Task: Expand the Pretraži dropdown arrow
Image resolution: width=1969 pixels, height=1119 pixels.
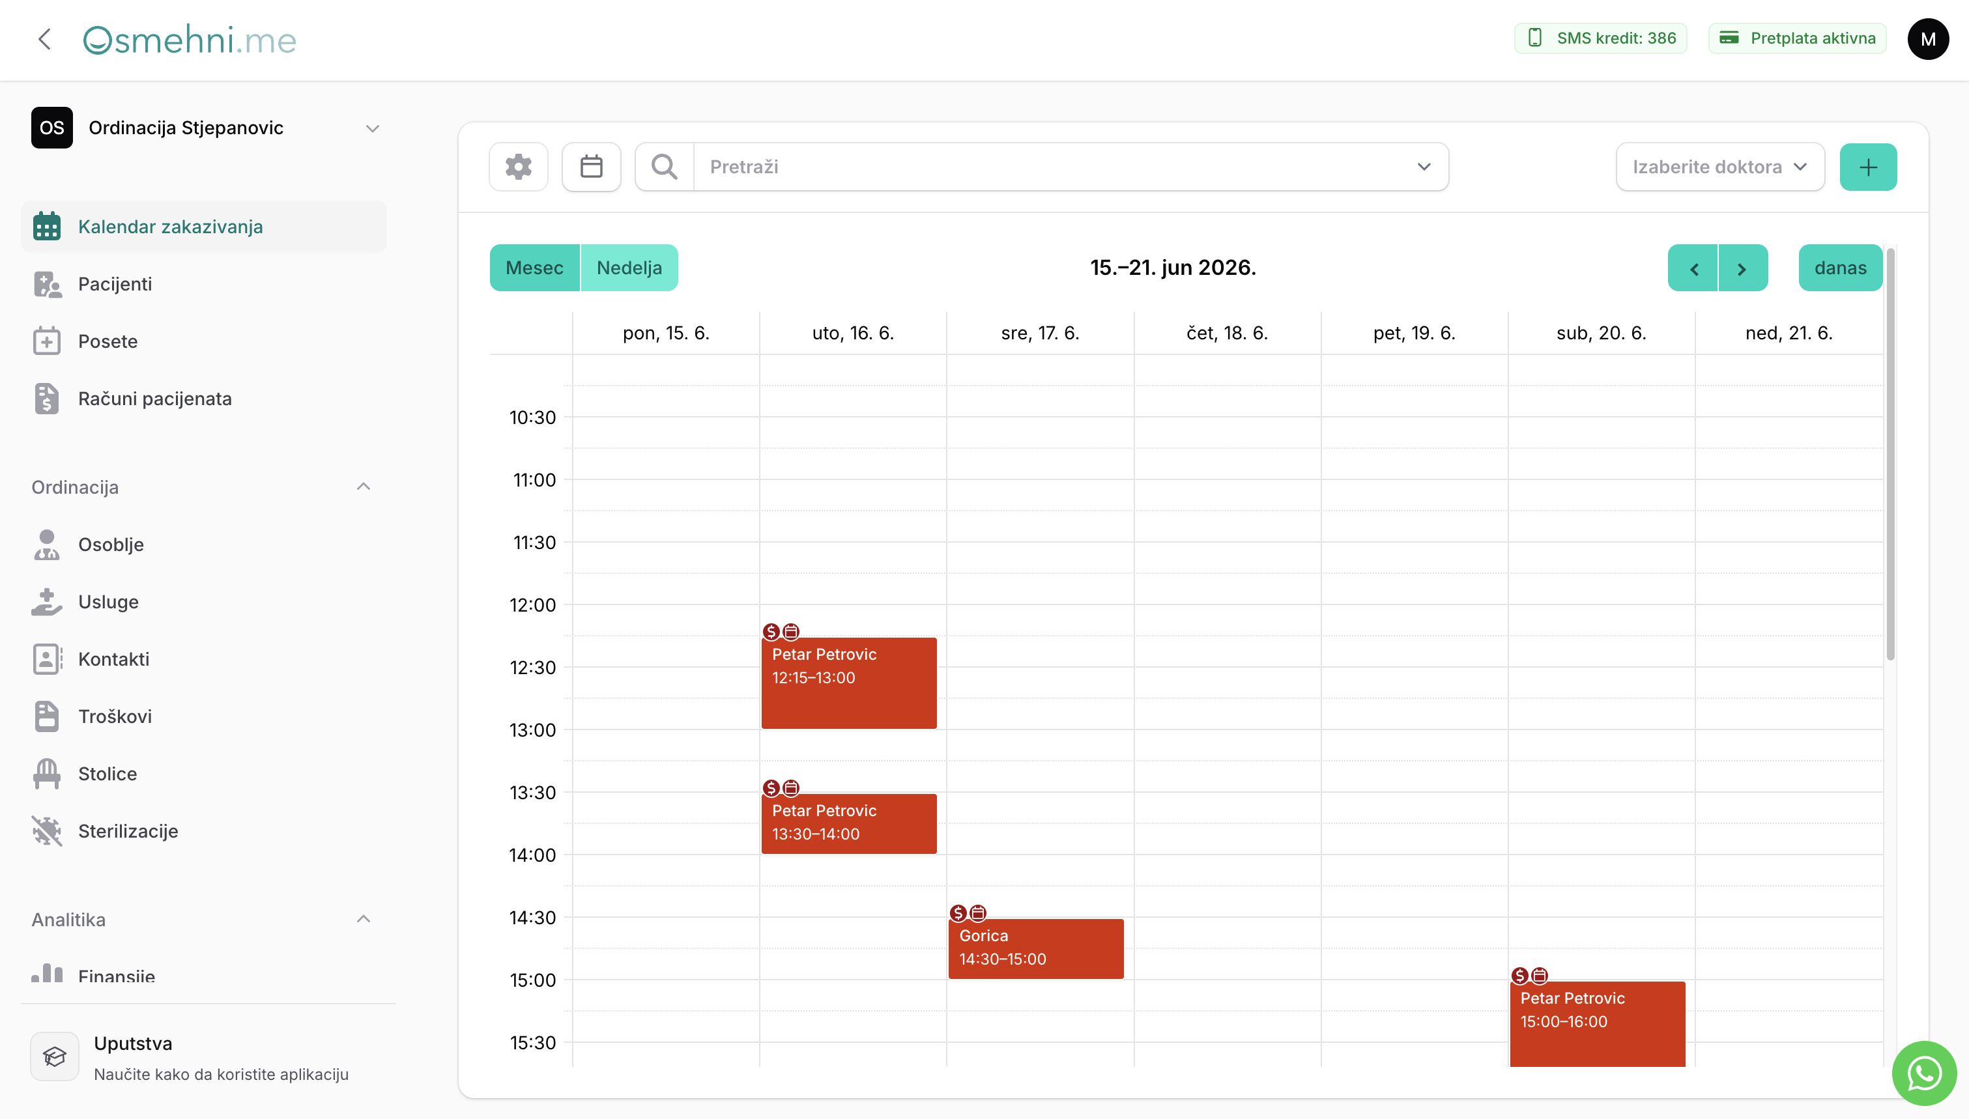Action: click(1424, 167)
